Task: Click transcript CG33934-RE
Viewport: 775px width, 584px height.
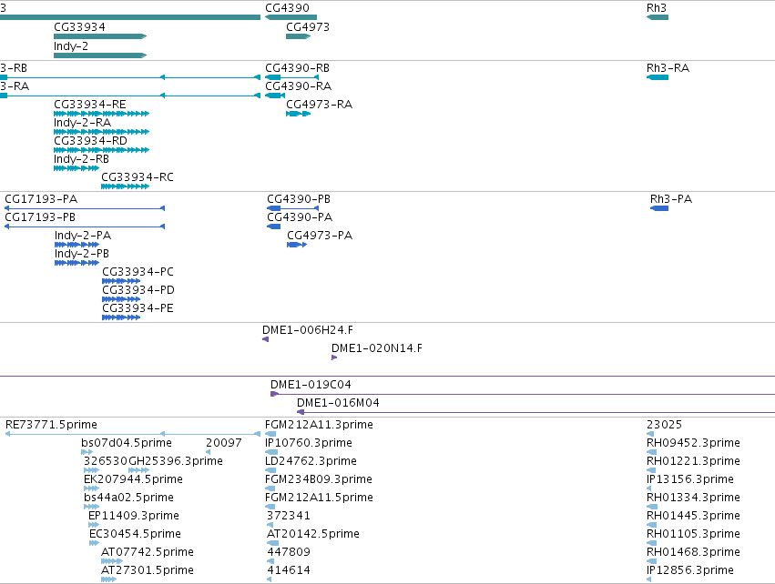Action: click(101, 114)
